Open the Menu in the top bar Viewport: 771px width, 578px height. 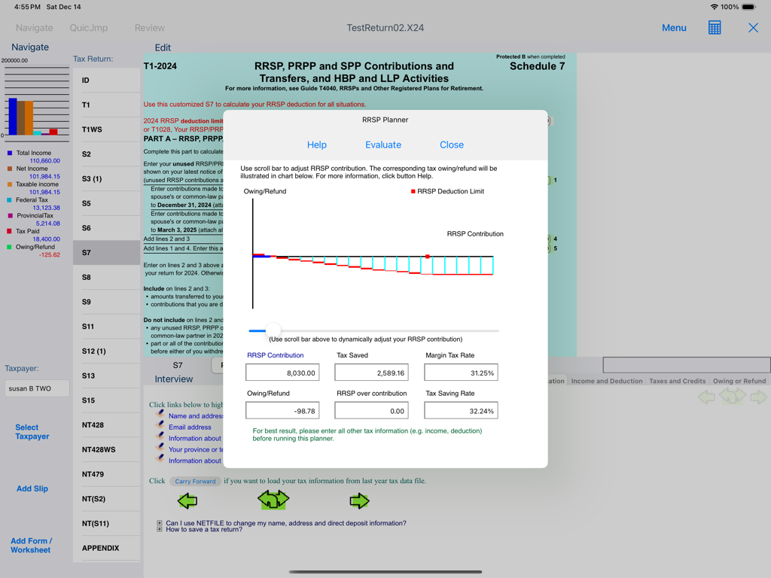click(x=674, y=28)
